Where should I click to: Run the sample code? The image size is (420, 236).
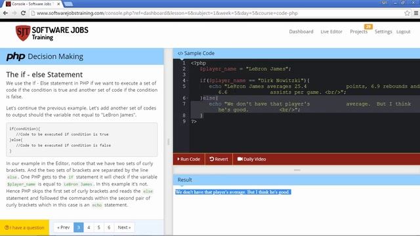(189, 159)
